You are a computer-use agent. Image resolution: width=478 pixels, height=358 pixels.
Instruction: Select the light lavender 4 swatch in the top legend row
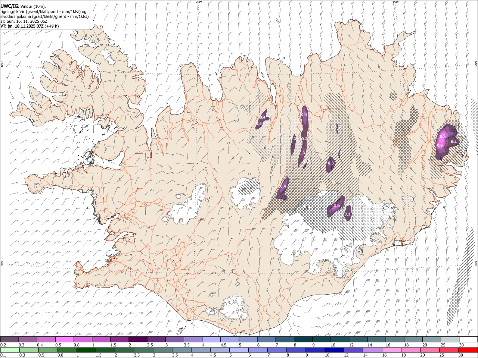(211, 340)
